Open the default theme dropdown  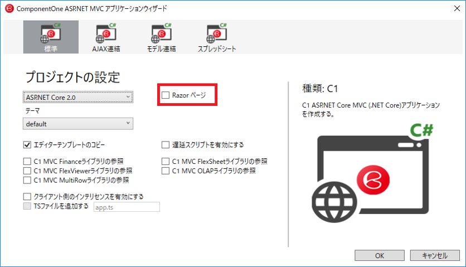pos(78,124)
